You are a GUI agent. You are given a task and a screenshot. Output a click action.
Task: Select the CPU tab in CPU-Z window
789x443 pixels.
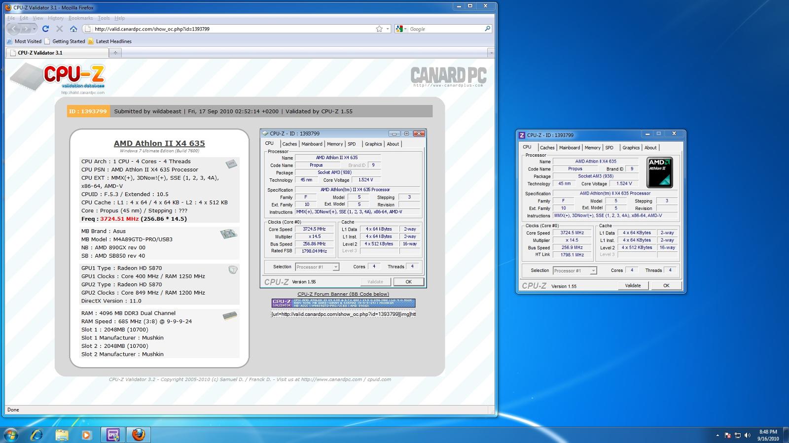click(x=527, y=147)
